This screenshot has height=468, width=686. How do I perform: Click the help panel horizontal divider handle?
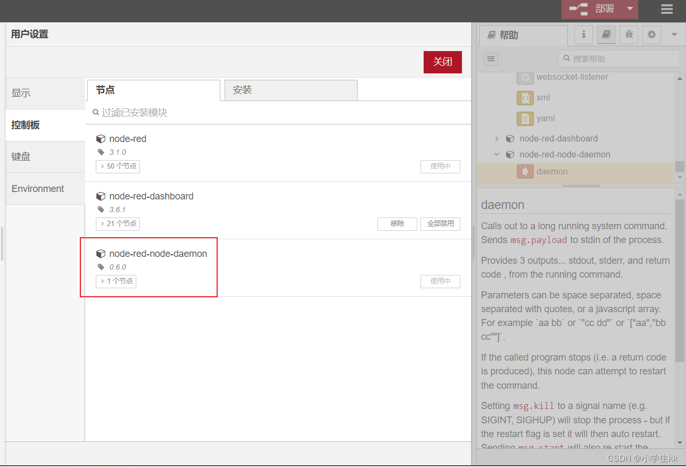click(581, 186)
